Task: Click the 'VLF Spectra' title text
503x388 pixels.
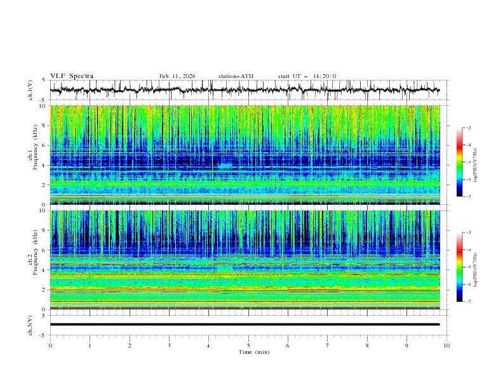Action: (x=72, y=76)
